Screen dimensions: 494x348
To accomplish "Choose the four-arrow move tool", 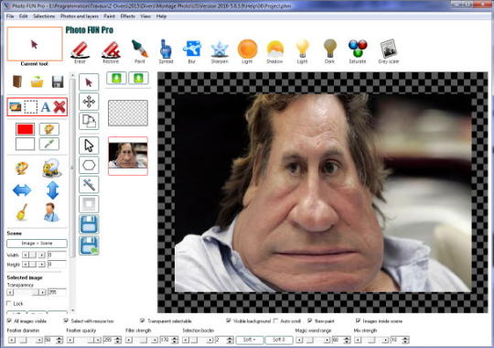I will pyautogui.click(x=89, y=102).
